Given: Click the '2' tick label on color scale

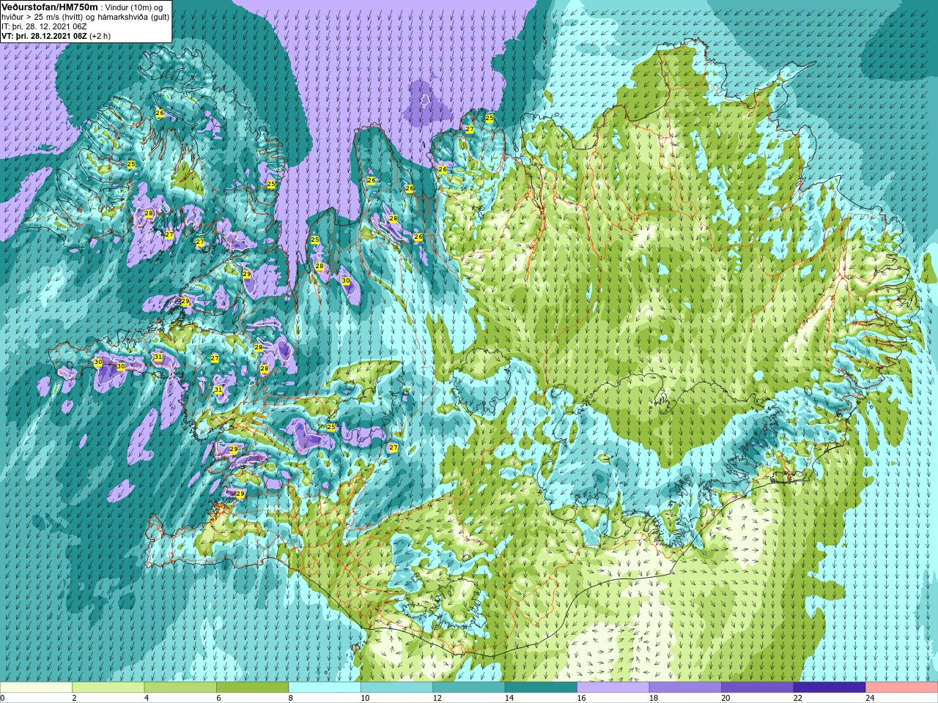Looking at the screenshot, I should 74,698.
